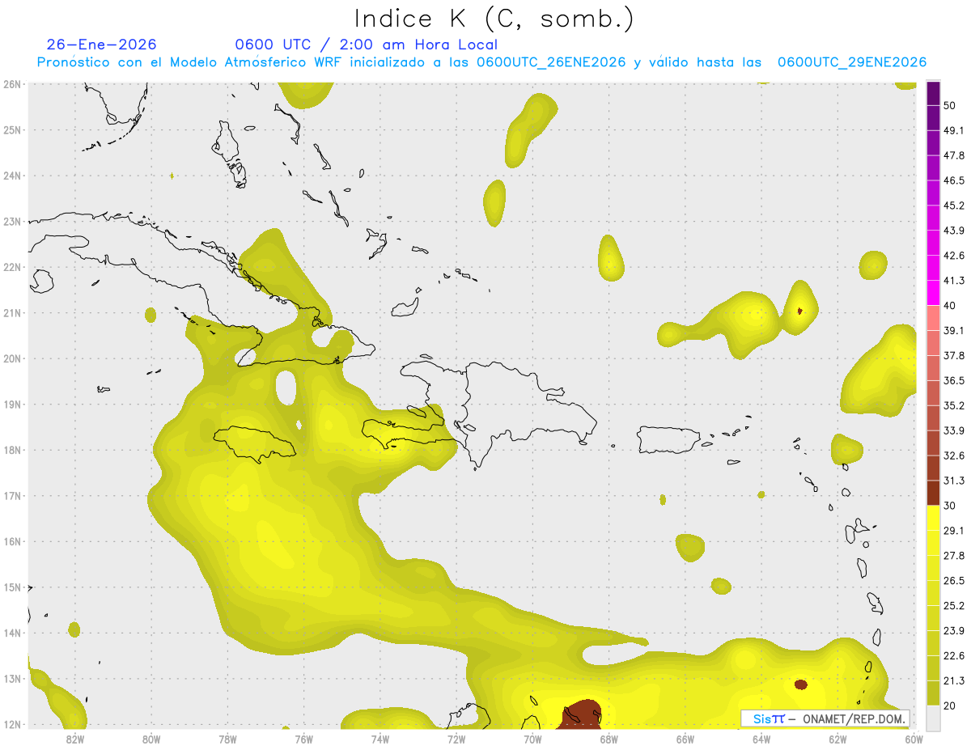Click the color bar value 36.5
Viewport: 971px width, 750px height.
click(954, 380)
